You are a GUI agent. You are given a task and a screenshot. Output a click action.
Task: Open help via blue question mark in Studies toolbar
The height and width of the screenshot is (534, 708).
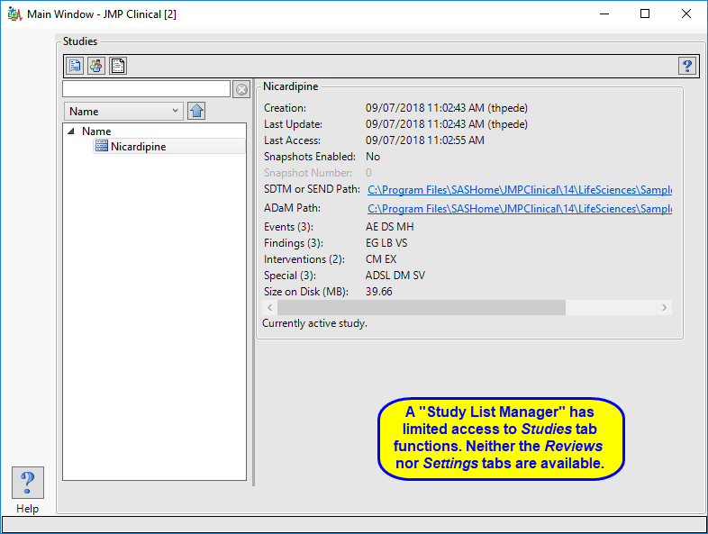[x=687, y=67]
